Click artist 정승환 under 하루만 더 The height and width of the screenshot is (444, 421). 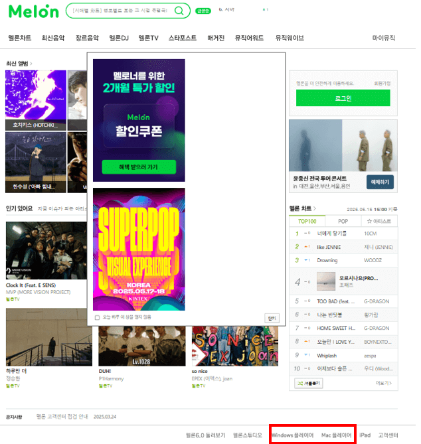[x=13, y=378]
